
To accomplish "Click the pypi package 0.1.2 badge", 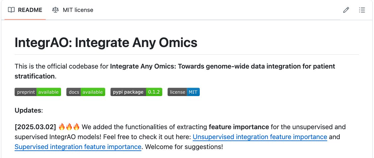I will (x=136, y=92).
